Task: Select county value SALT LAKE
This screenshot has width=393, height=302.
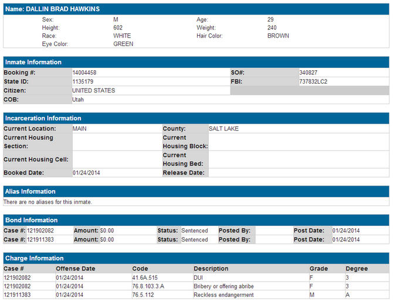Action: [223, 129]
